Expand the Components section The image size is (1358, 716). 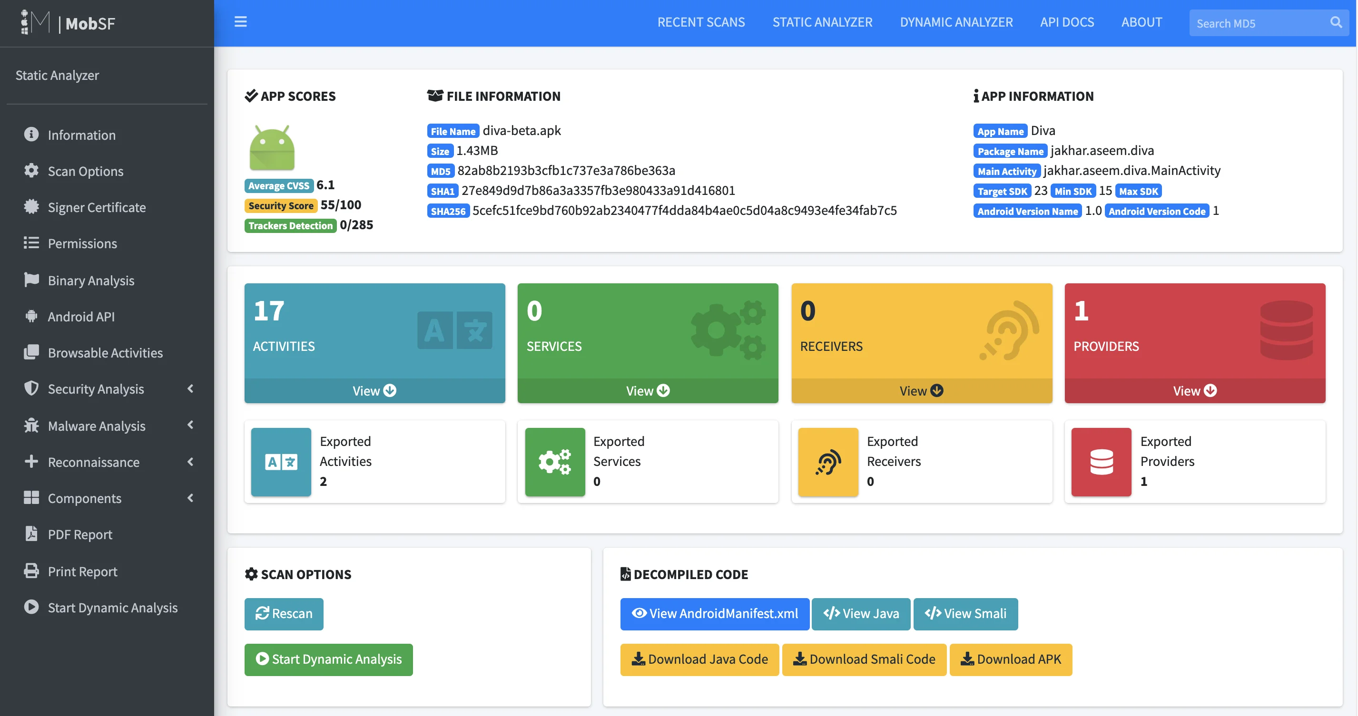84,498
